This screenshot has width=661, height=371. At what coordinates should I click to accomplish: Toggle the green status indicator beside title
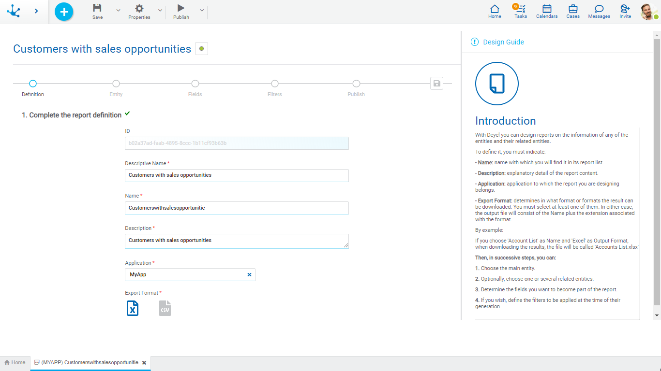pos(201,49)
